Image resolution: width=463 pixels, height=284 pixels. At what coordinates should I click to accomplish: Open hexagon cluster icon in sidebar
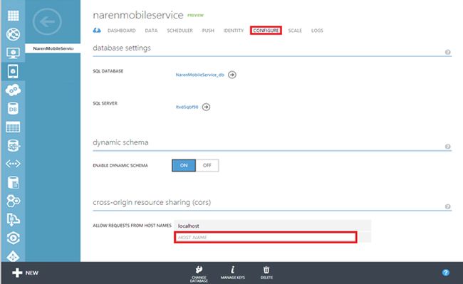[x=13, y=201]
